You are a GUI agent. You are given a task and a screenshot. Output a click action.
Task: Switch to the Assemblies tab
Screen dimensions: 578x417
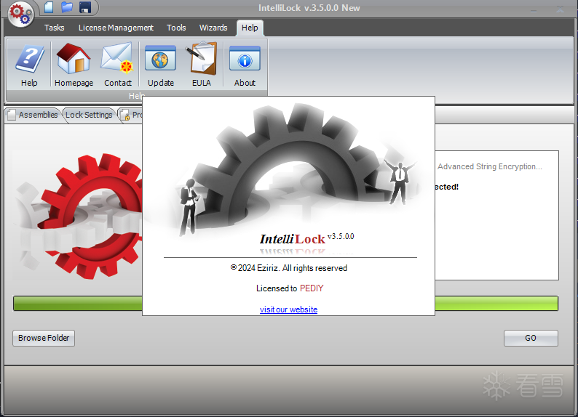click(x=33, y=115)
